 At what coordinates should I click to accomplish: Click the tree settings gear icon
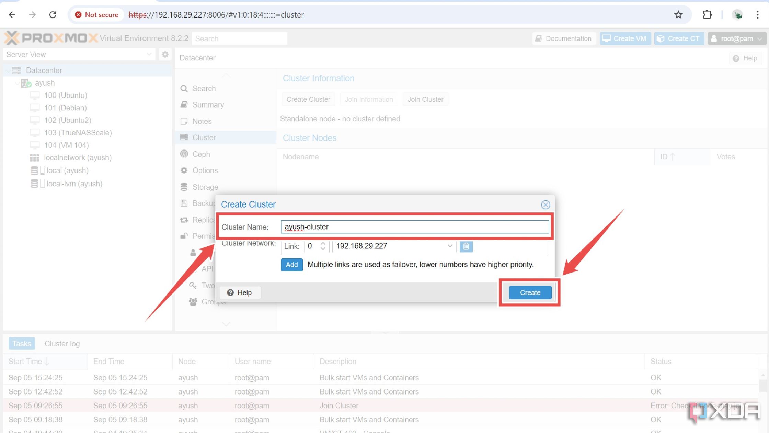click(x=165, y=54)
